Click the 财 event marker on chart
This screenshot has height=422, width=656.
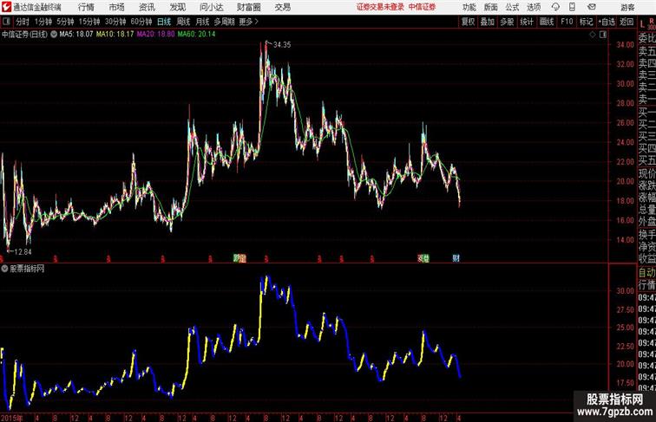456,258
